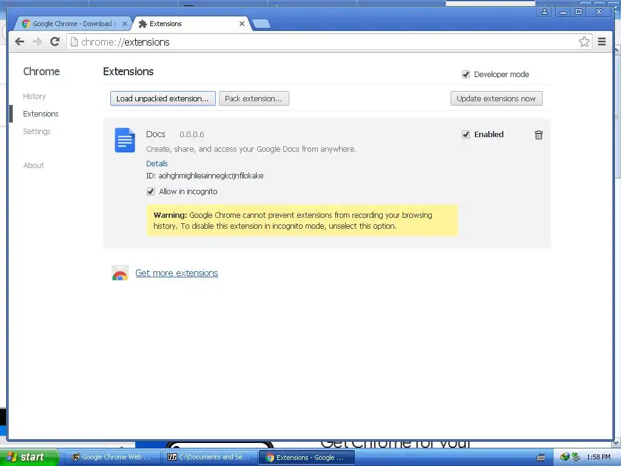
Task: Toggle Allow in incognito checkbox
Action: [x=150, y=191]
